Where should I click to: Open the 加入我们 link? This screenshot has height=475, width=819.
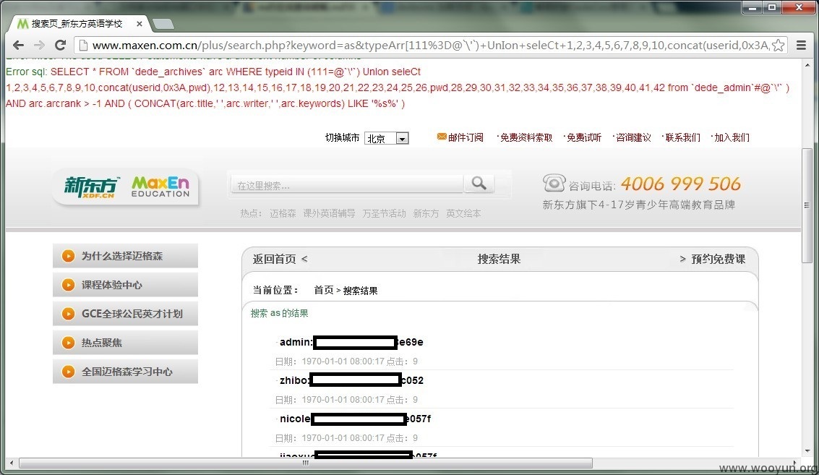point(732,137)
